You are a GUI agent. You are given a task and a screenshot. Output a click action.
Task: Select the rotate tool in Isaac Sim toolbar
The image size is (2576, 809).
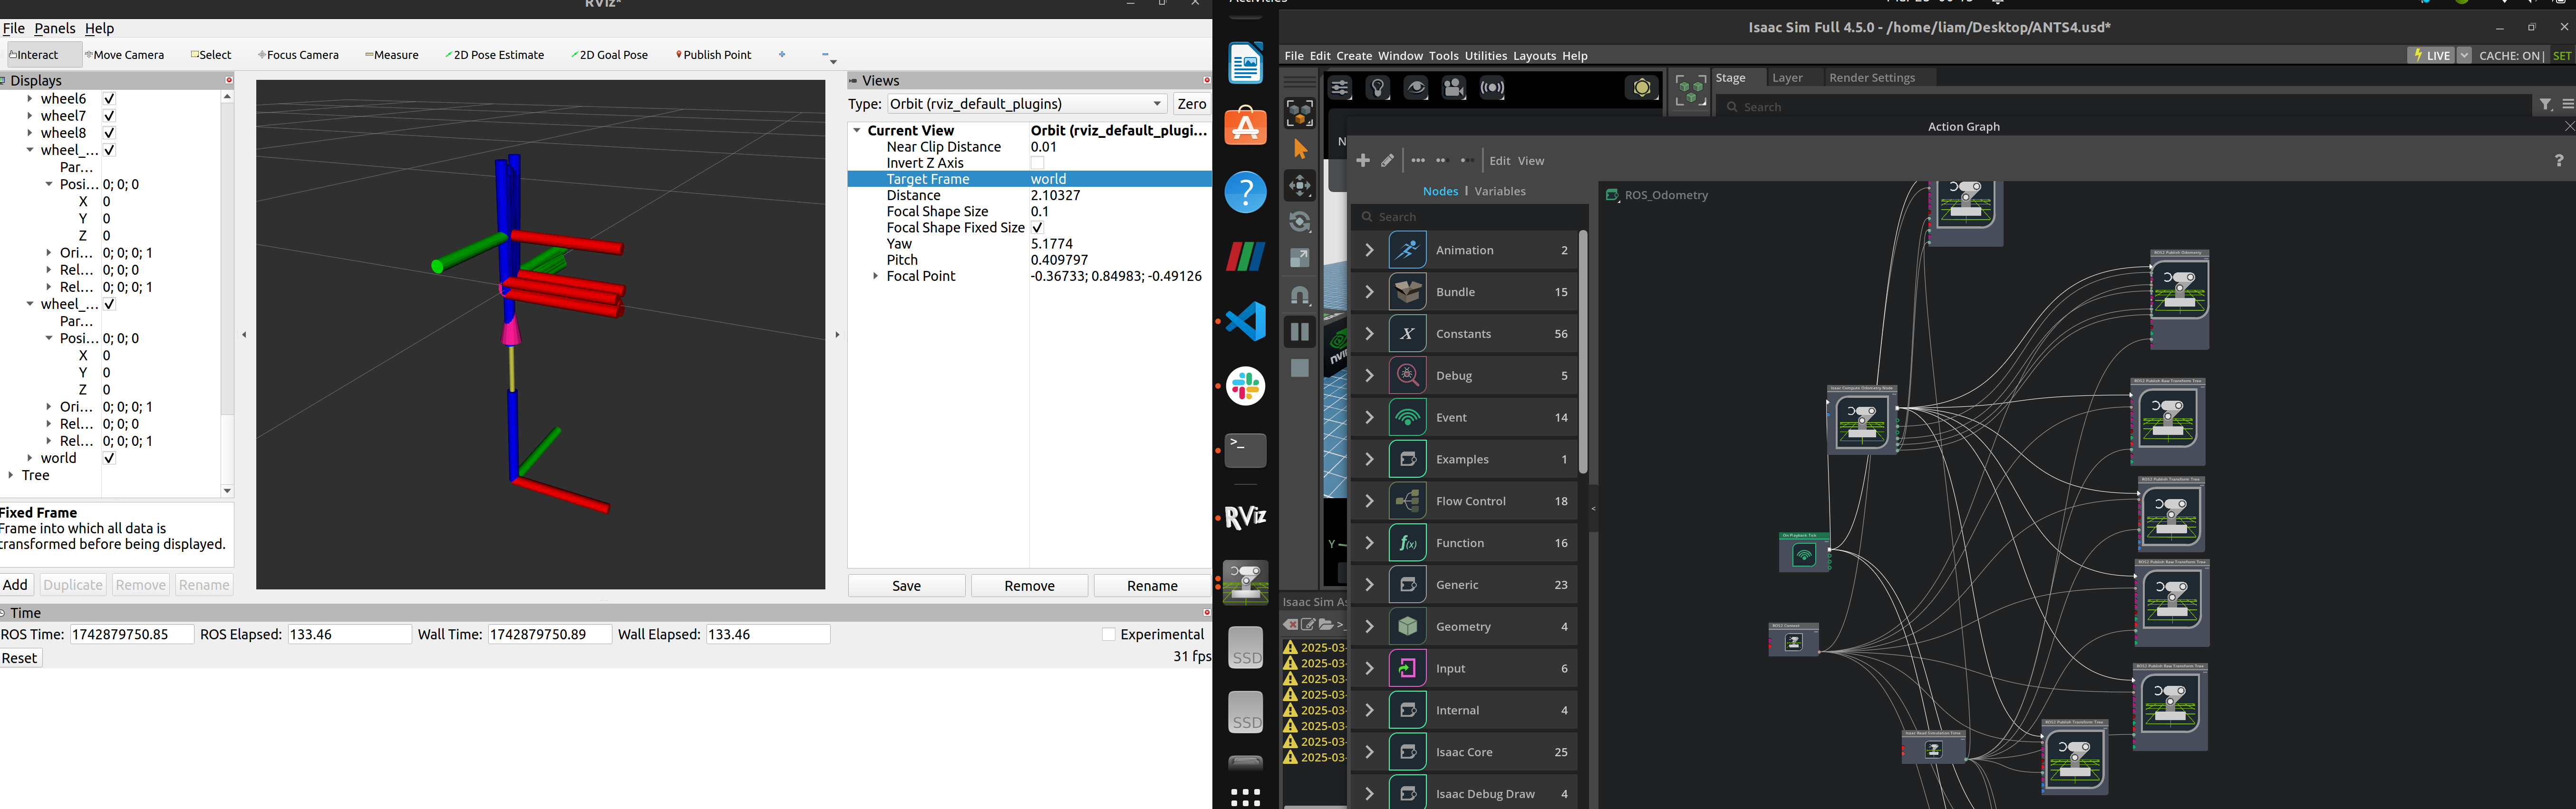pos(1300,222)
